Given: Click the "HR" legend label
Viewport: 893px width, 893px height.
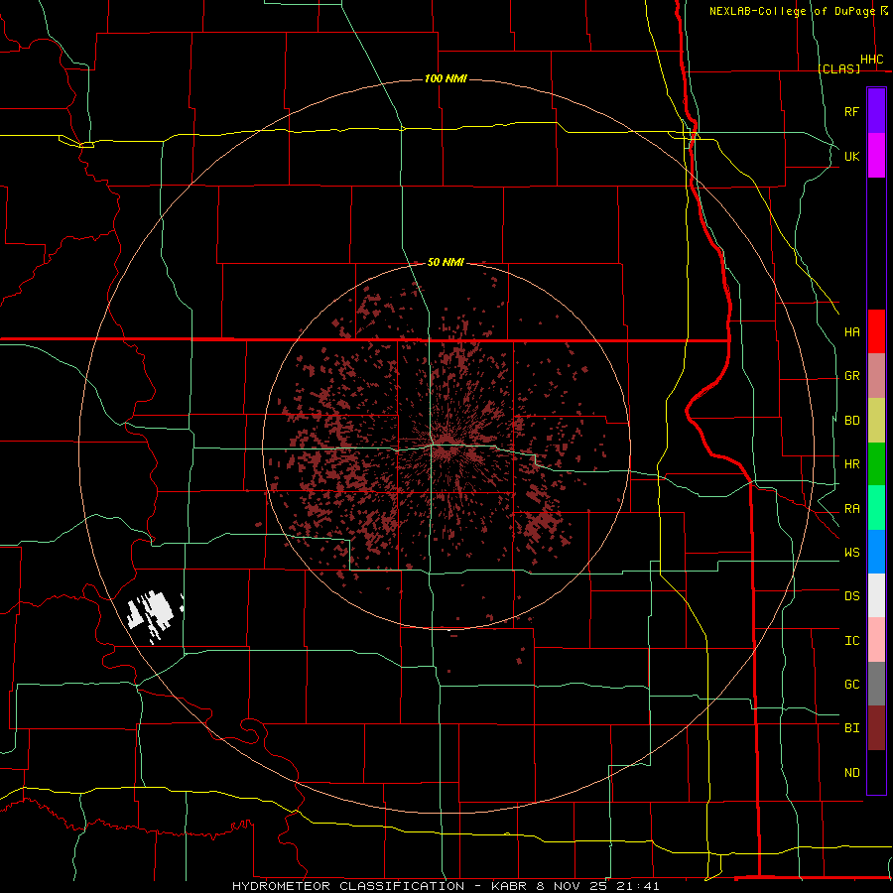Looking at the screenshot, I should pos(852,464).
